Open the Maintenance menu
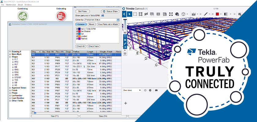The height and width of the screenshot is (122, 257). 11,5
